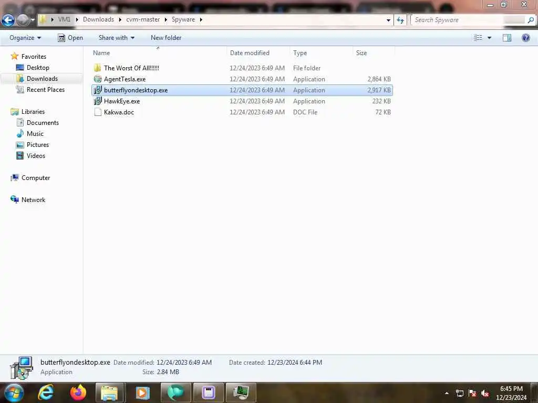538x403 pixels.
Task: Select Recent Places in navigation pane
Action: point(46,89)
